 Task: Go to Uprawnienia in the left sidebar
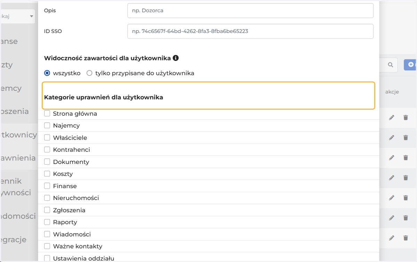[18, 158]
